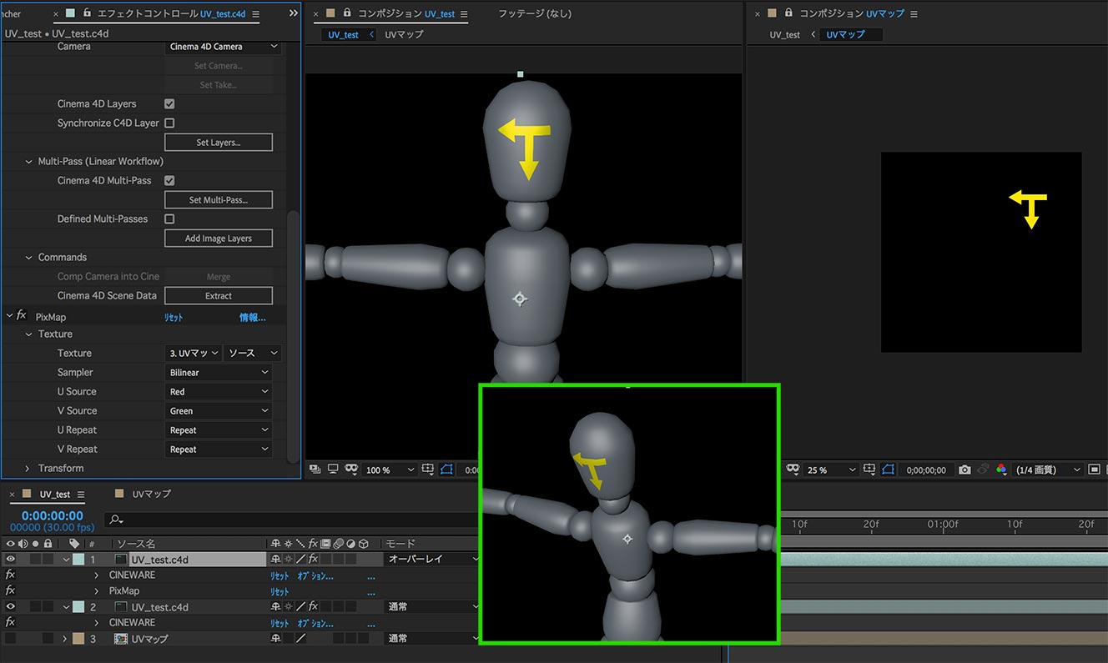The image size is (1108, 663).
Task: Switch to UVマップ tab in left viewer
Action: point(404,35)
